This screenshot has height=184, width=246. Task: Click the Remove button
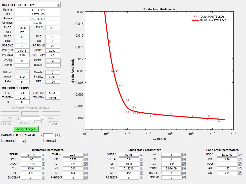[x=49, y=141]
